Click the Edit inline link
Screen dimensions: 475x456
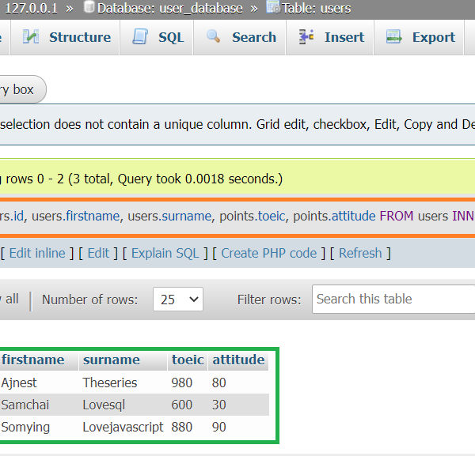(37, 253)
